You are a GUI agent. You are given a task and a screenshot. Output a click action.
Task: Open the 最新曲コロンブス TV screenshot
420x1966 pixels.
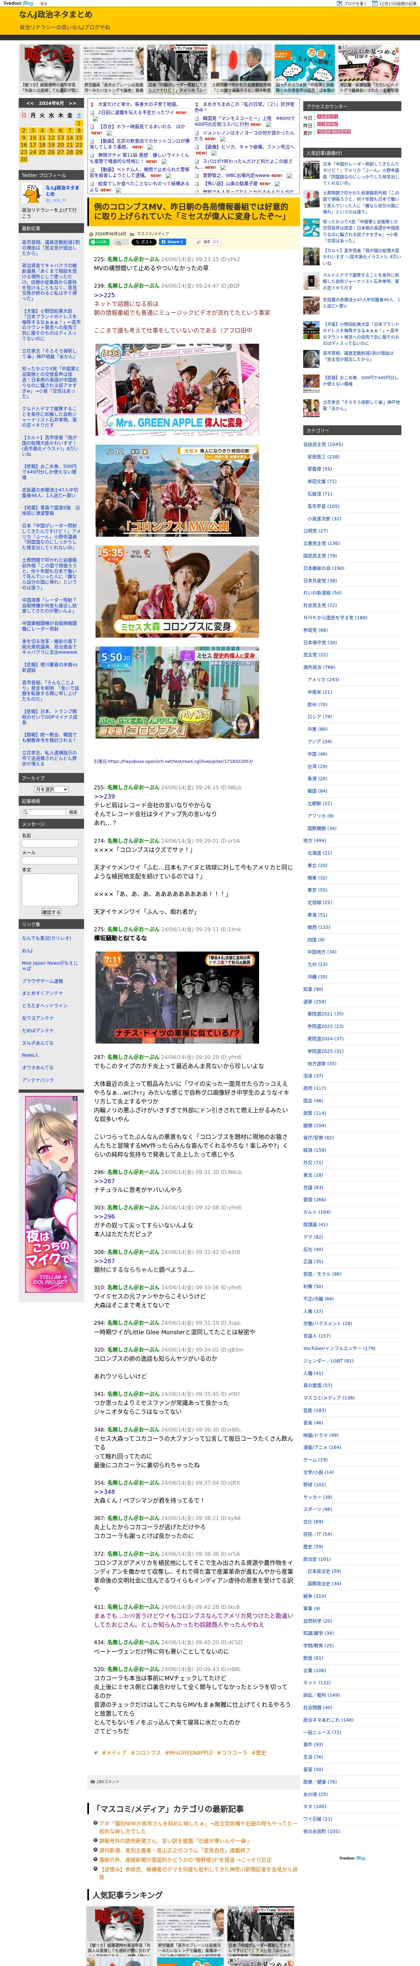pyautogui.click(x=177, y=693)
